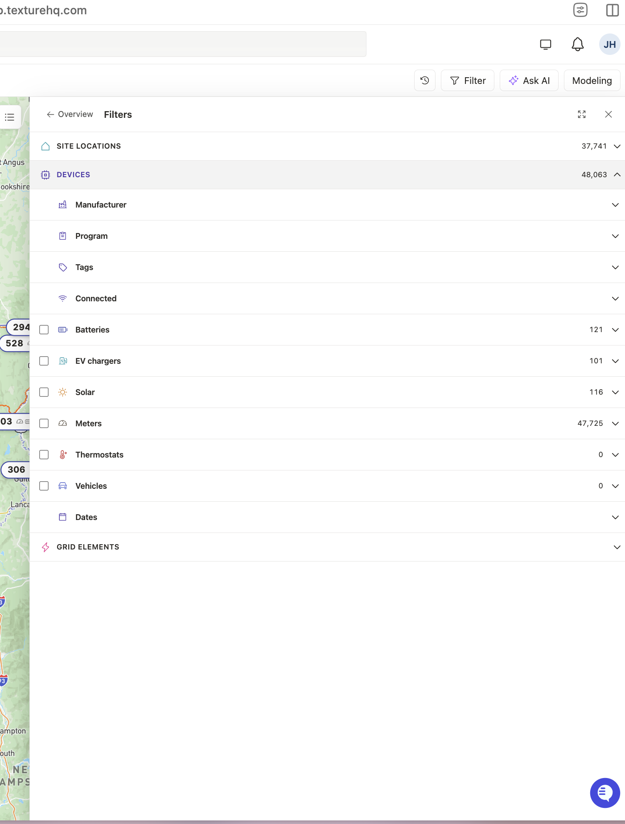Enable the Solar checkbox

click(44, 392)
